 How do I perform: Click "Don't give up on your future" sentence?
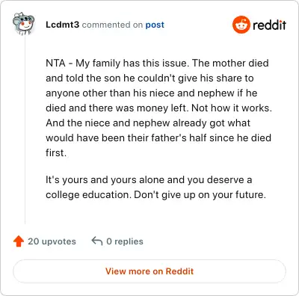[200, 194]
